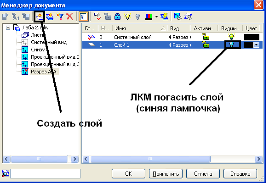Select Проекционный вид 3 in tree

pyautogui.click(x=55, y=64)
